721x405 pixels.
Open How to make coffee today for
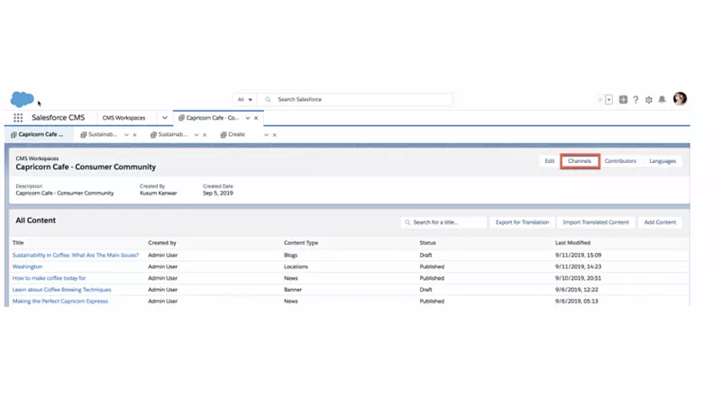[49, 278]
